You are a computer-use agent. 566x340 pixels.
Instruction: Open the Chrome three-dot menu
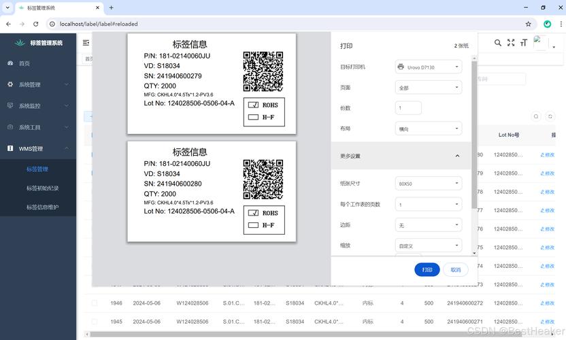561,24
